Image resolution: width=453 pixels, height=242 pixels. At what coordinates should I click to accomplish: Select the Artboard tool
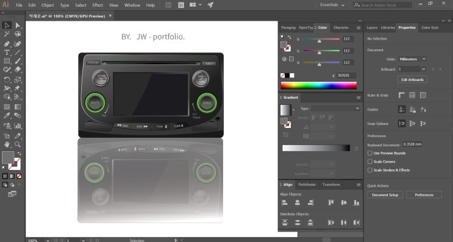point(7,135)
